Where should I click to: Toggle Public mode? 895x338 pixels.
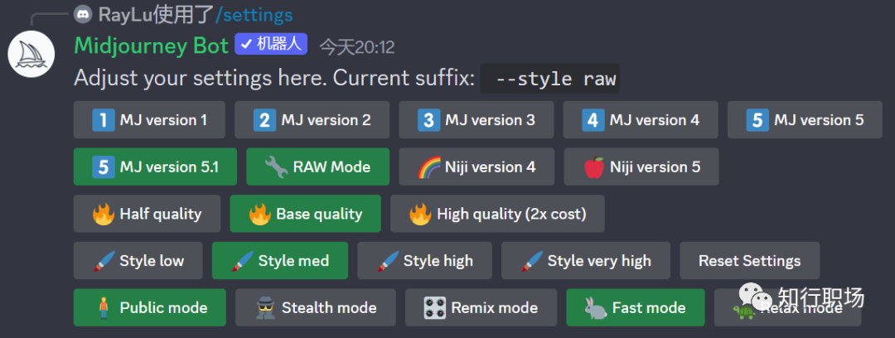pyautogui.click(x=149, y=307)
